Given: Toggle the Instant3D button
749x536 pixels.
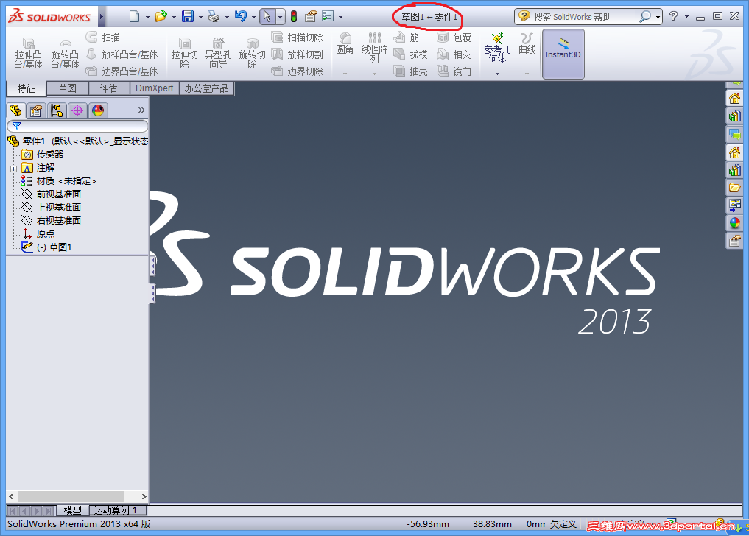Looking at the screenshot, I should (x=563, y=53).
